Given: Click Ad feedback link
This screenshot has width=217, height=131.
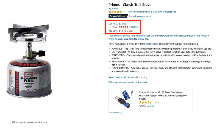Looking at the screenshot, I should coord(114,113).
